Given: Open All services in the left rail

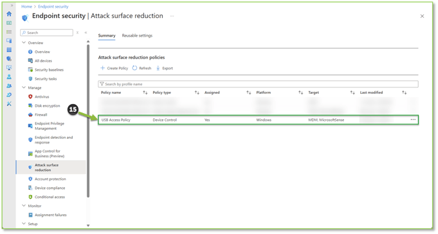Looking at the screenshot, I should point(9,32).
